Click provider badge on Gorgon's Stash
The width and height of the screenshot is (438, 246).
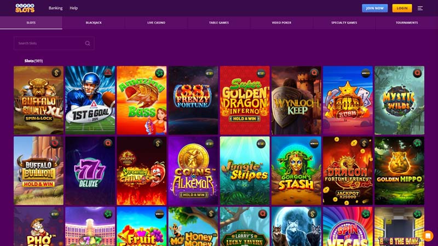(314, 143)
